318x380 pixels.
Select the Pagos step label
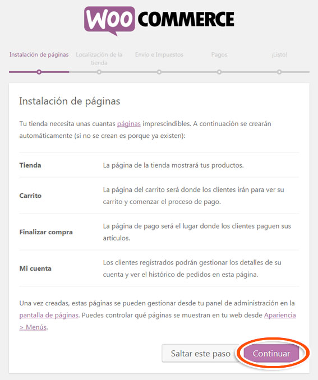[219, 54]
